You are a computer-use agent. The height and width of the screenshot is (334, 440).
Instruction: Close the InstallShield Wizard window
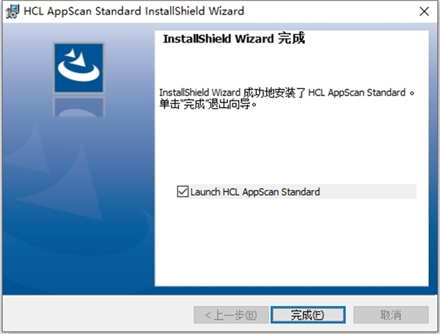click(424, 12)
